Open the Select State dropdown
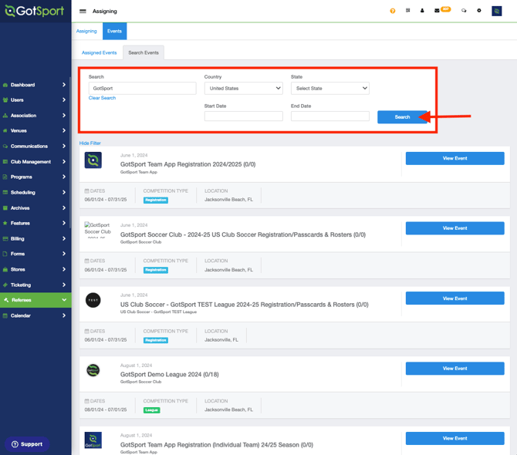The image size is (517, 455). [x=330, y=88]
